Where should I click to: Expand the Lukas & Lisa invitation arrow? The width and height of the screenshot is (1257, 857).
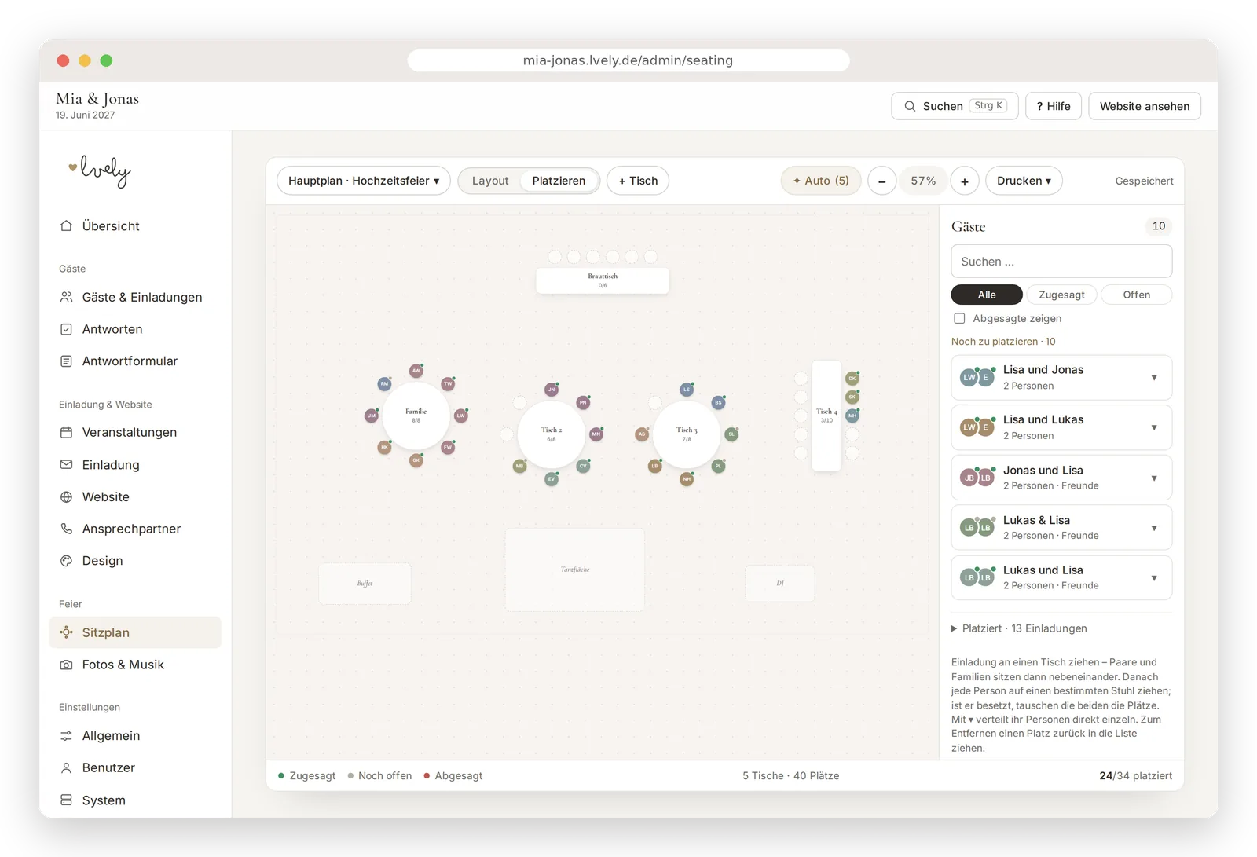pos(1154,528)
